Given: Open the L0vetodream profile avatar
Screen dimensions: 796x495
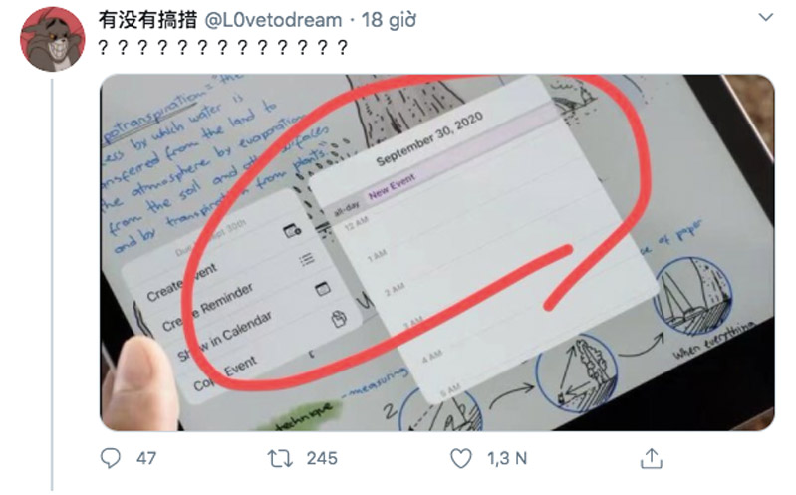Looking at the screenshot, I should (x=52, y=39).
